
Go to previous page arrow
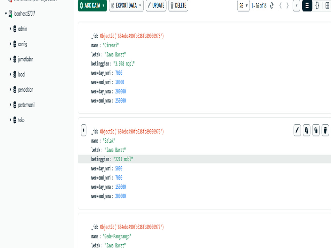280,6
